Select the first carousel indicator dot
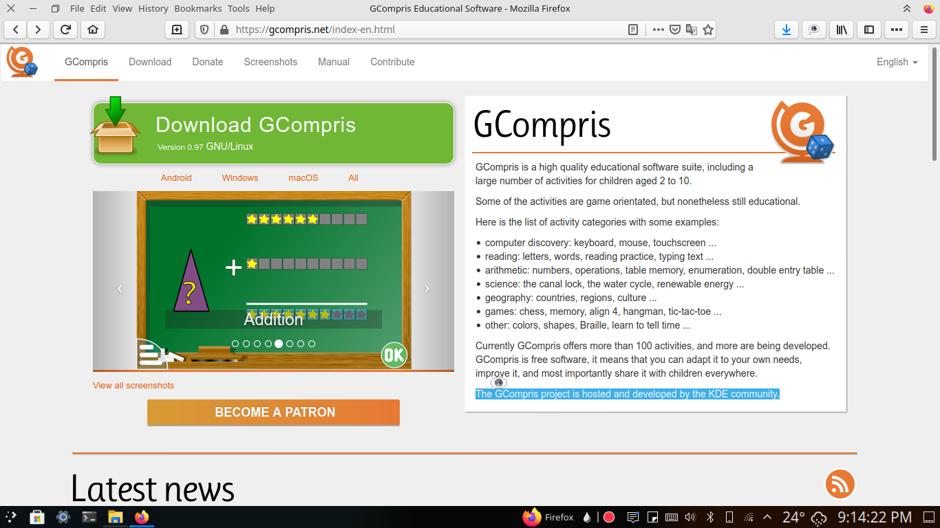Viewport: 940px width, 528px height. 235,343
